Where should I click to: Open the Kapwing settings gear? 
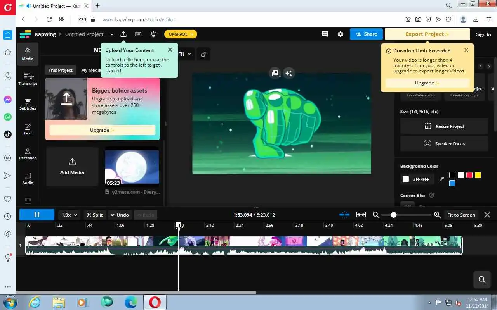(341, 34)
